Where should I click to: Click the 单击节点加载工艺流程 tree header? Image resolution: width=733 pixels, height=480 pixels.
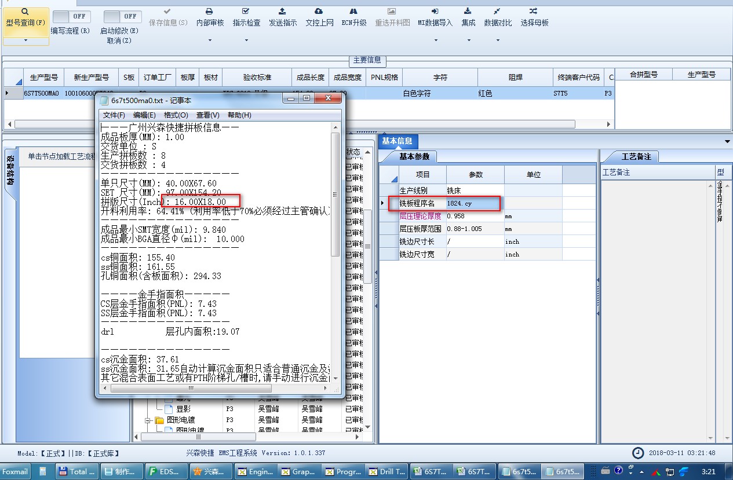[61, 156]
